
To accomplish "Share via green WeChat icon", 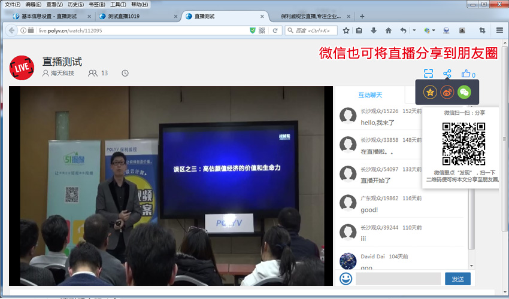I will [x=464, y=93].
